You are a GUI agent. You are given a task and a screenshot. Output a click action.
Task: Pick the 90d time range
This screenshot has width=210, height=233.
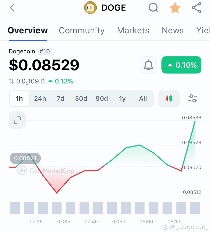coord(102,98)
